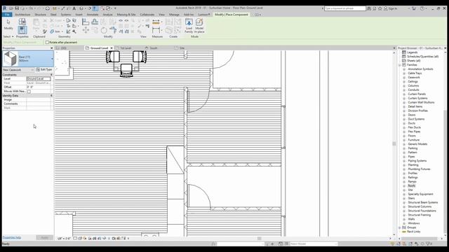
Task: Open the Type Properties icon above Properties
Action: click(22, 22)
